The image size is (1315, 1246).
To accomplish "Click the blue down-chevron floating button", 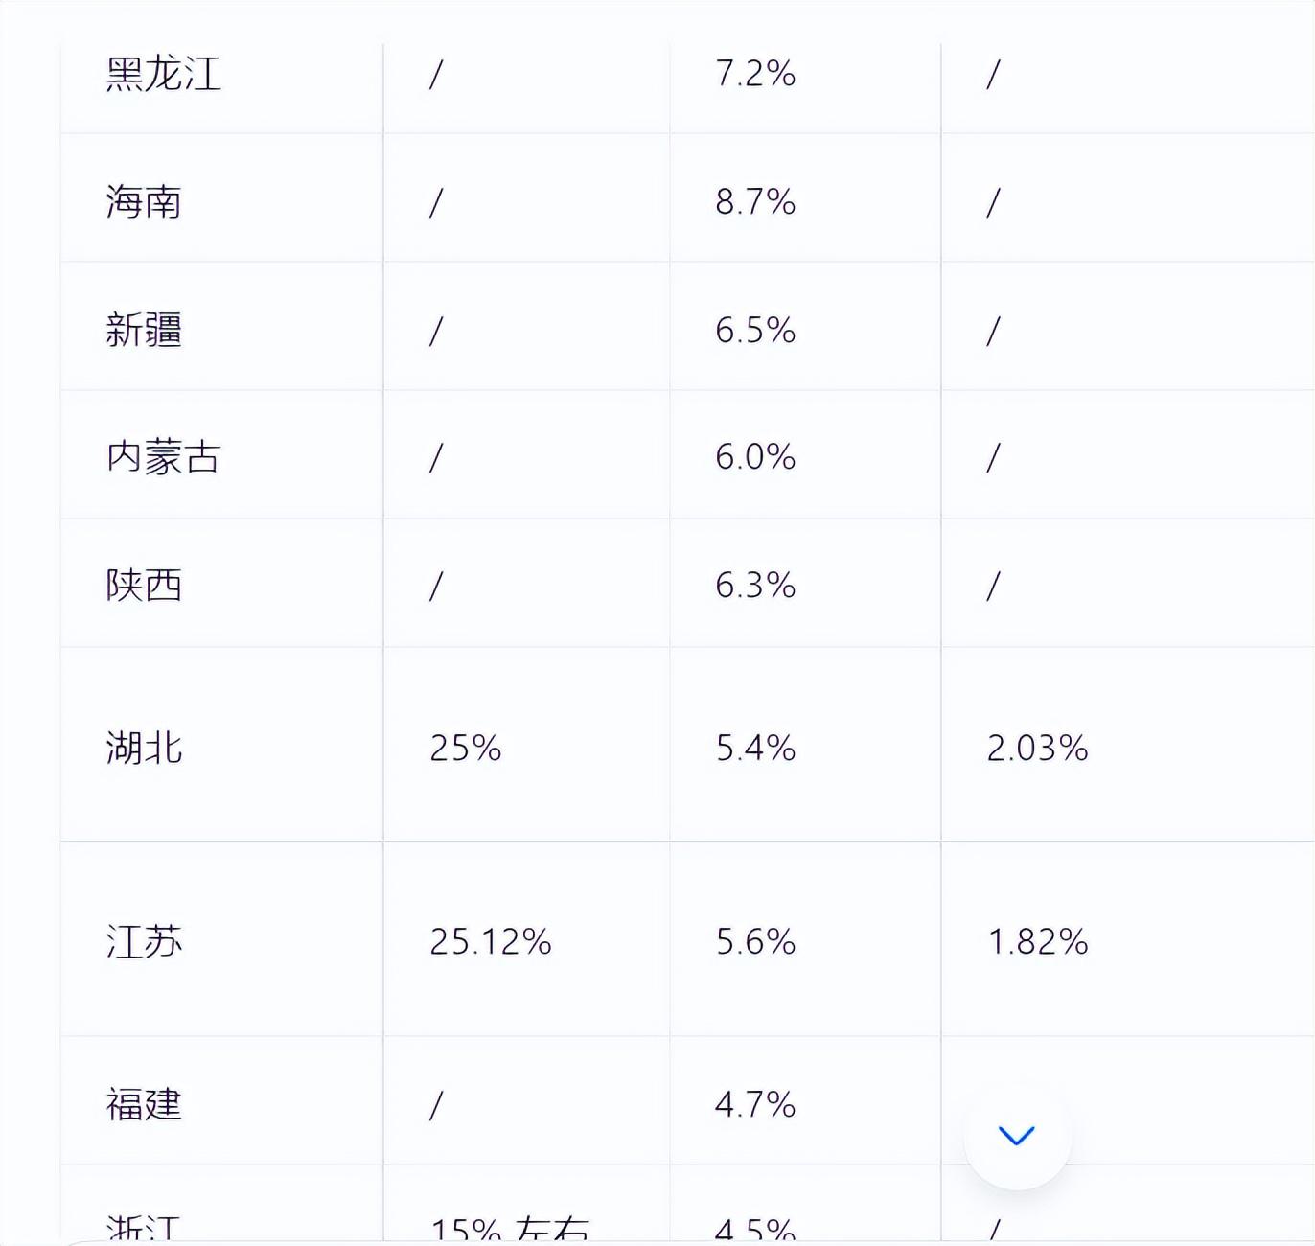I will [x=1017, y=1136].
